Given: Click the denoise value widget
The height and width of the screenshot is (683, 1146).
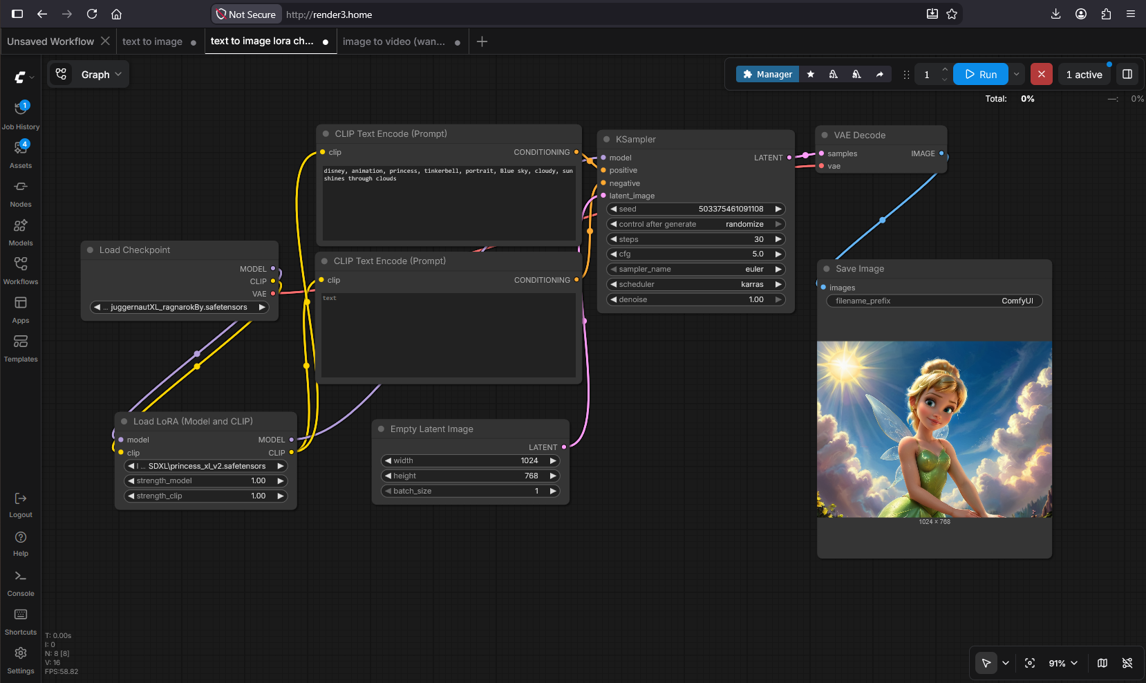Looking at the screenshot, I should (x=697, y=299).
